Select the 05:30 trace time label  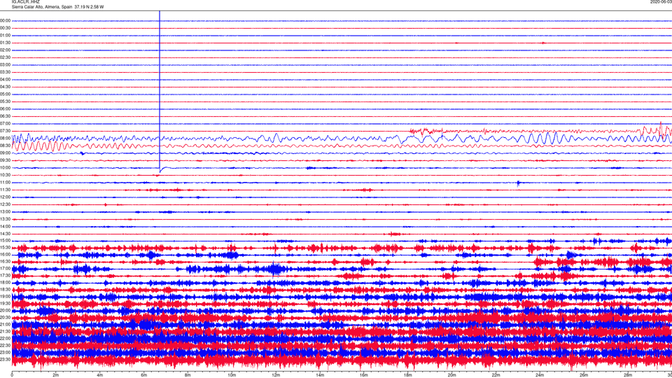[x=5, y=101]
